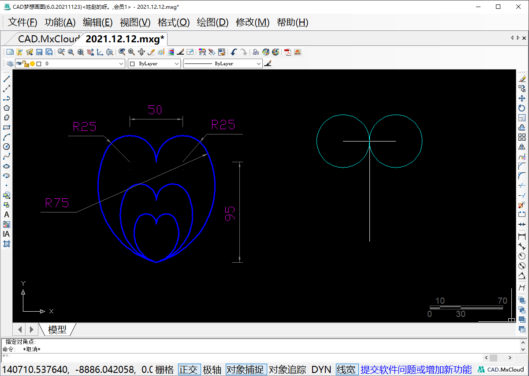Go to previous layout with left arrow
529x376 pixels.
click(x=20, y=329)
